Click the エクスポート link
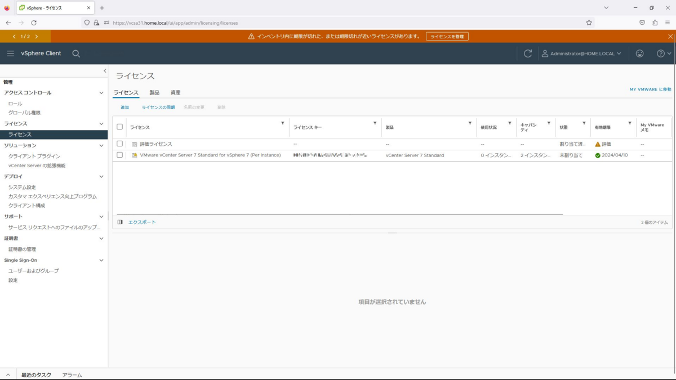 point(142,222)
